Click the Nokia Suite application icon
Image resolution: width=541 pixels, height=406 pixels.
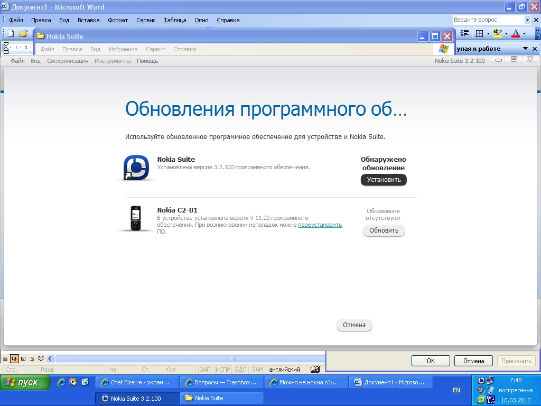pos(136,168)
